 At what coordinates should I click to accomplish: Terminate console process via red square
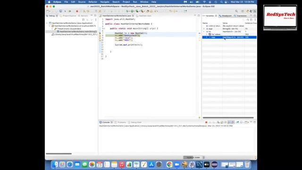[206, 122]
